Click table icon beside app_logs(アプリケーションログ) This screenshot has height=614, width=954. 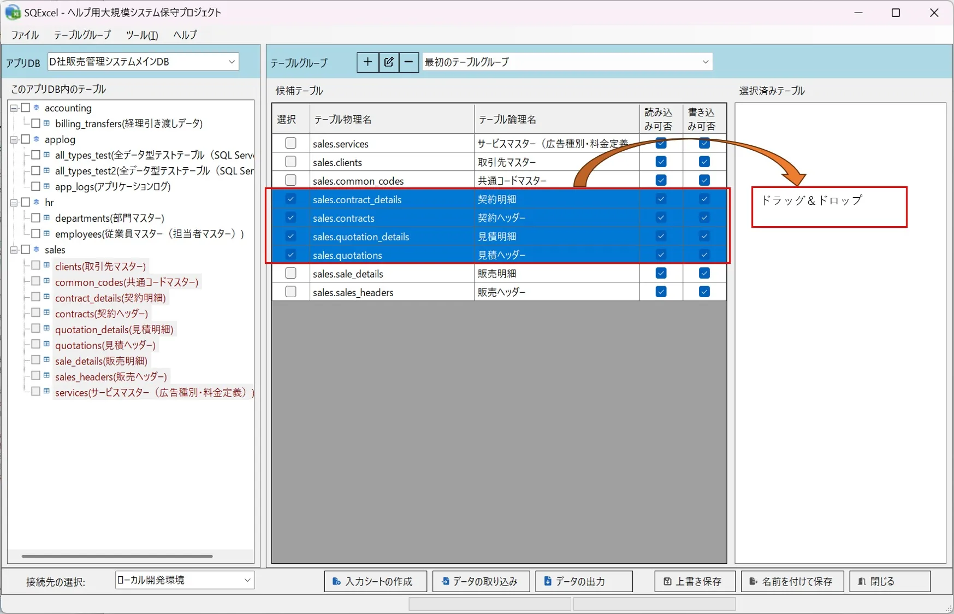click(47, 186)
